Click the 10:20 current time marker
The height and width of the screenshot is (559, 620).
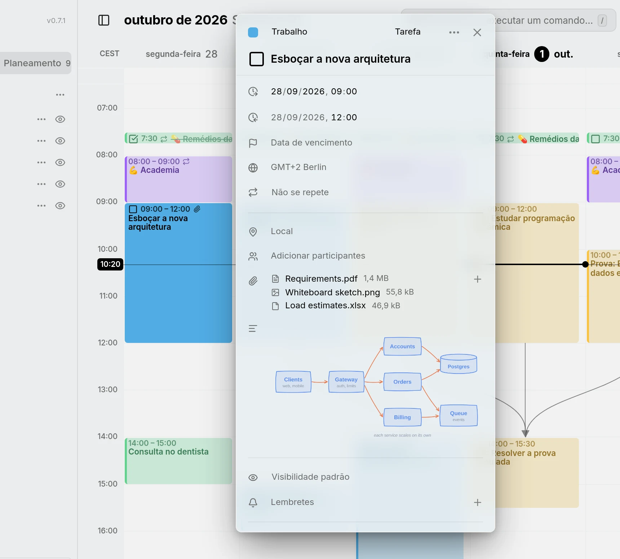[x=110, y=264]
